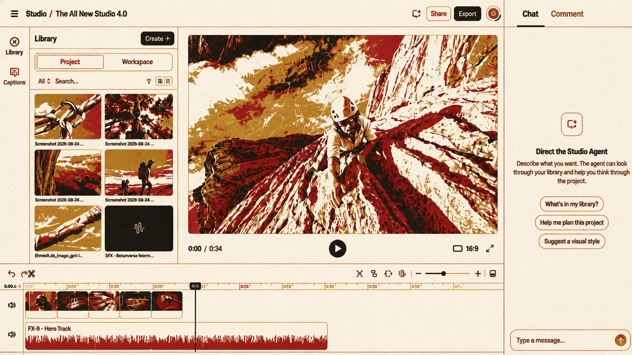Click the redo arrow icon
Viewport: 632px width, 355px height.
[23, 274]
